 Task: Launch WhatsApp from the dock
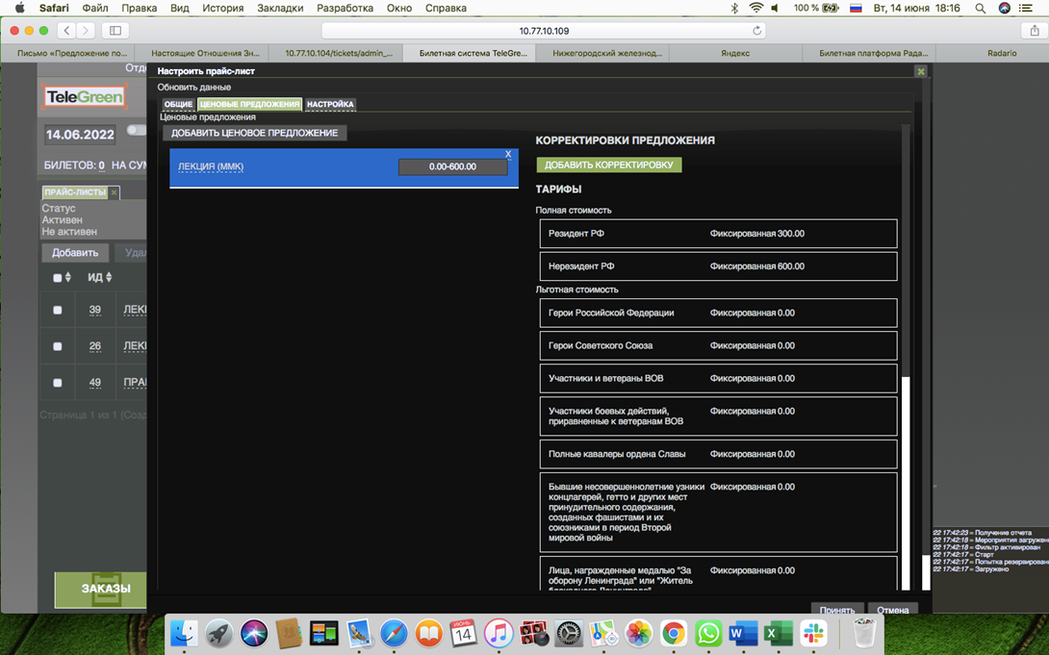(708, 634)
